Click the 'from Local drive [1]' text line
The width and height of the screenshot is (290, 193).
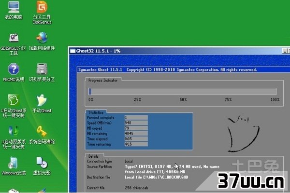coord(155,172)
